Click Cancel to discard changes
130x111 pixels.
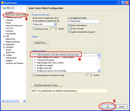(x=121, y=107)
